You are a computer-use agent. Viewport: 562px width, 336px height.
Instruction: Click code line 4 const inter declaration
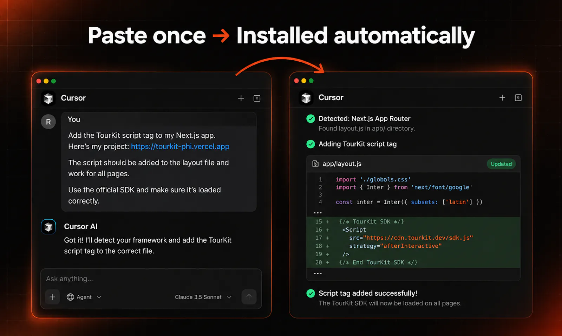click(409, 202)
